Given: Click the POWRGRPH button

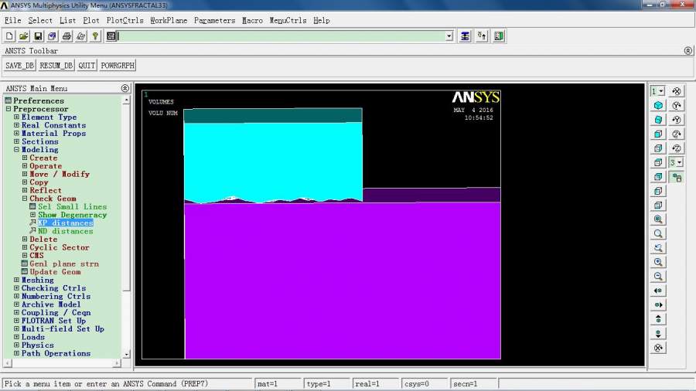Looking at the screenshot, I should pyautogui.click(x=118, y=66).
